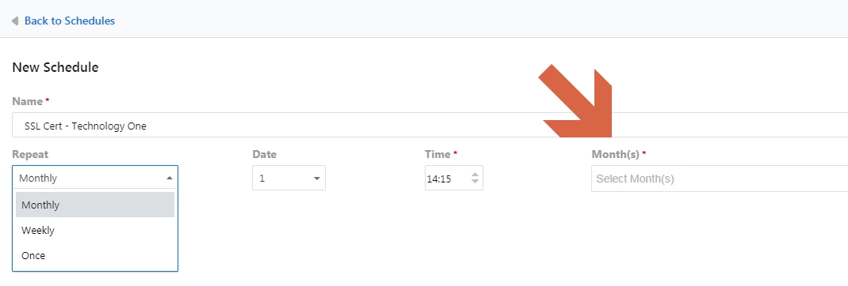Increase time with the up spinner arrow
Viewport: 848px width, 286px height.
click(475, 175)
